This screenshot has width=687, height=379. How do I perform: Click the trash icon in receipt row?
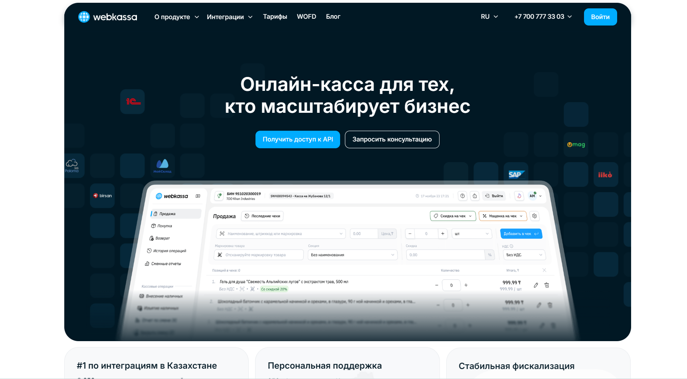tap(547, 285)
